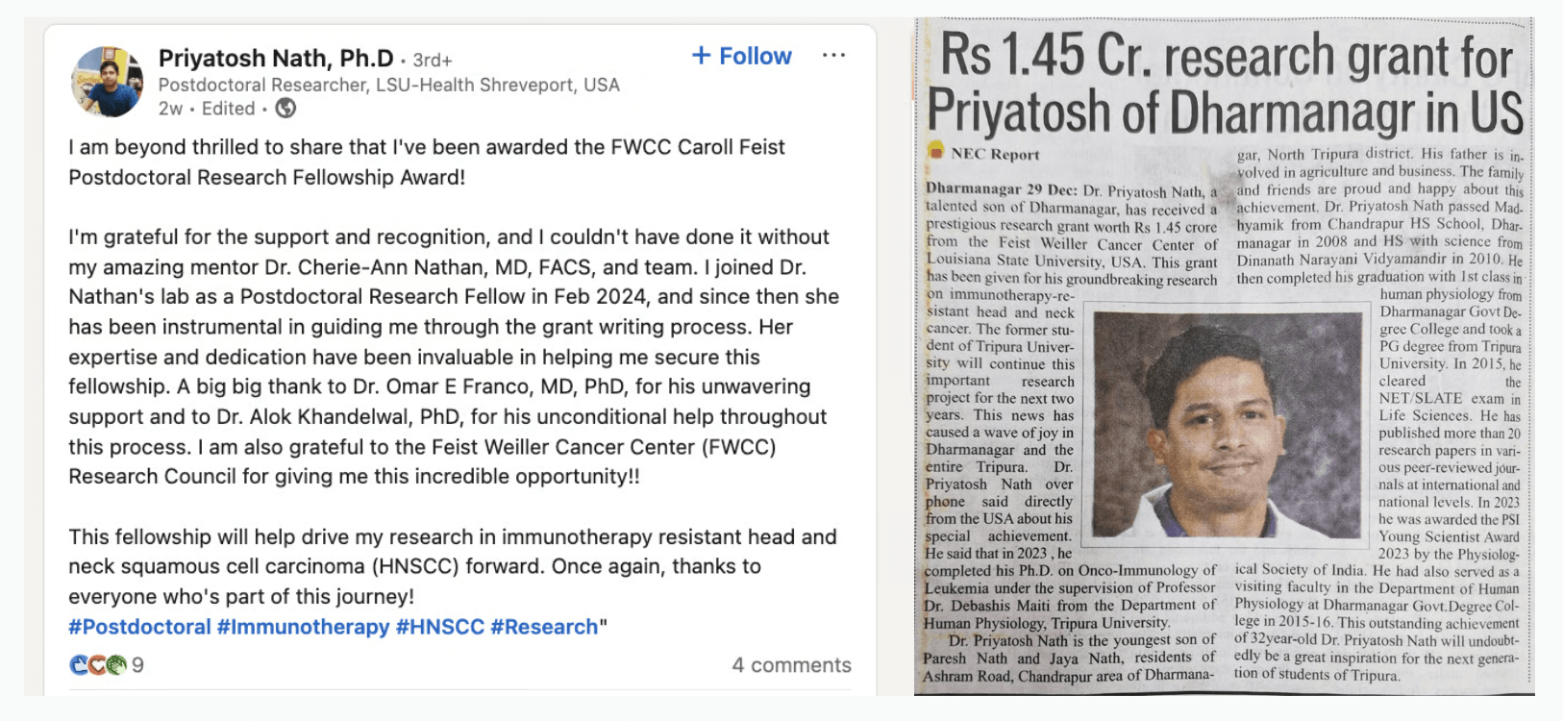Open the 4 comments link

[791, 665]
